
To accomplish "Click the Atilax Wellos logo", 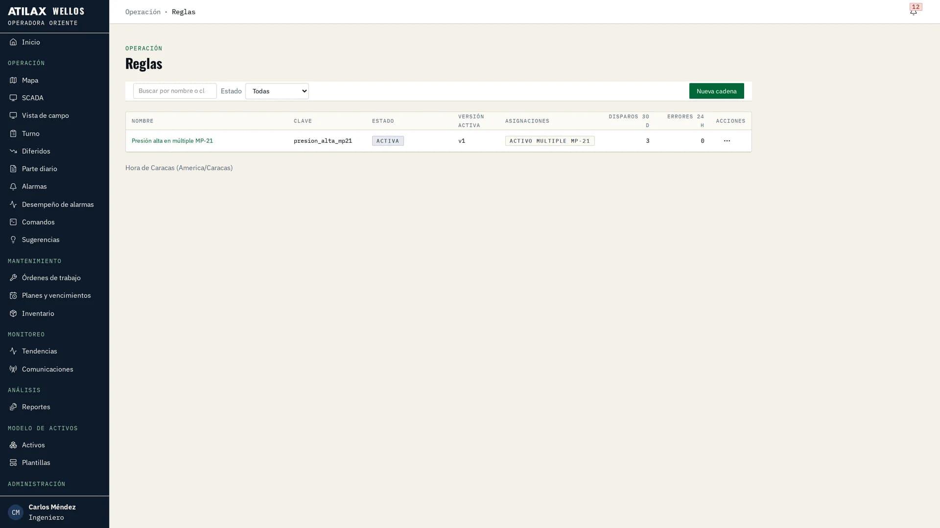I will [46, 11].
